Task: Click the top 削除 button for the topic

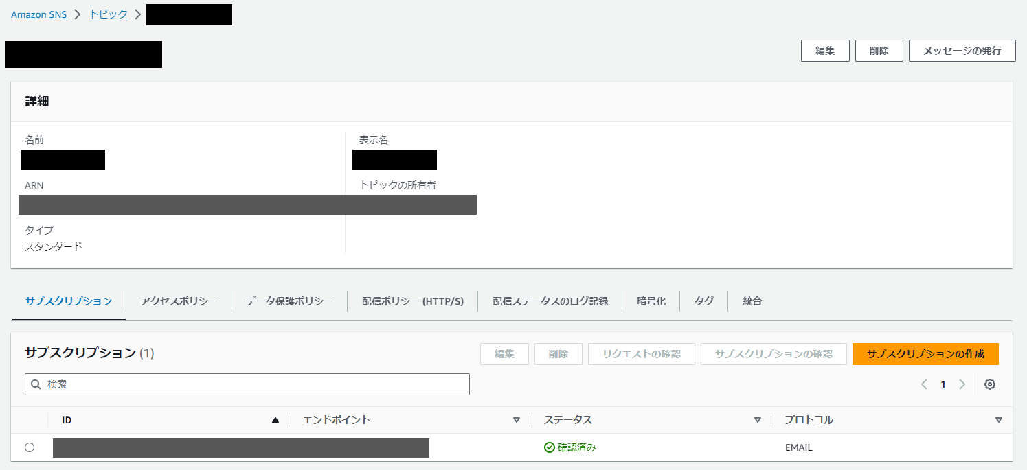Action: point(879,51)
